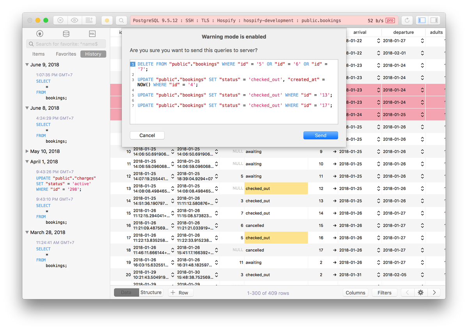Click the yellow warning mode dot button
The height and width of the screenshot is (331, 468).
tap(107, 20)
